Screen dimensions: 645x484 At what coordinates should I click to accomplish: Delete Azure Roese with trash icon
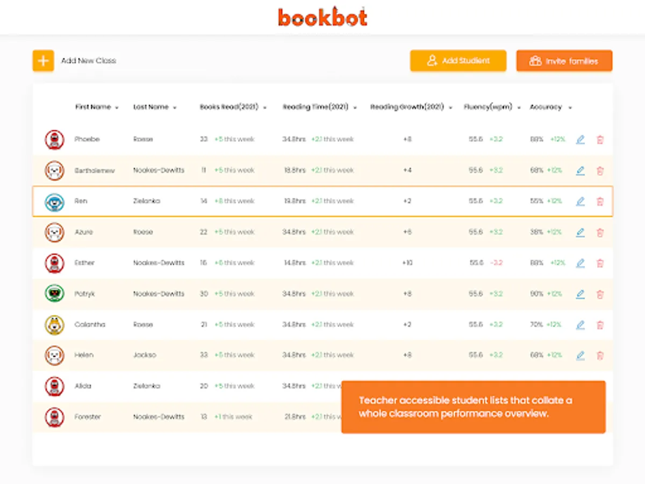(x=600, y=233)
